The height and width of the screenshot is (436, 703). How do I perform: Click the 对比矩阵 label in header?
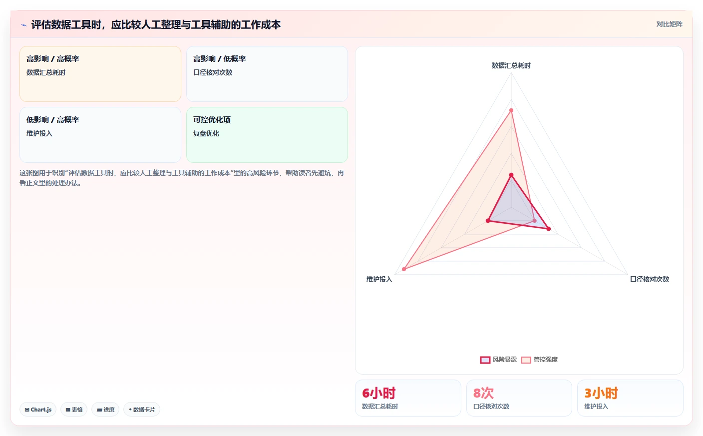click(669, 24)
